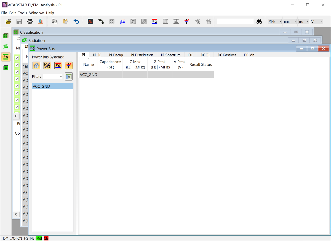This screenshot has width=331, height=241.
Task: Click the binoculars search icon
Action: click(259, 22)
